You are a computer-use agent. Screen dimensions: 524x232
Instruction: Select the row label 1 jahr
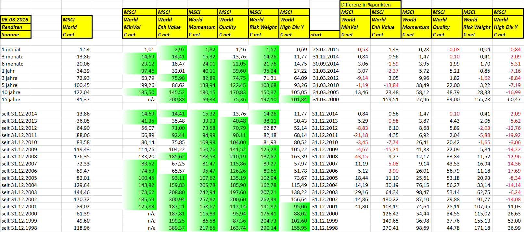[x=8, y=71]
